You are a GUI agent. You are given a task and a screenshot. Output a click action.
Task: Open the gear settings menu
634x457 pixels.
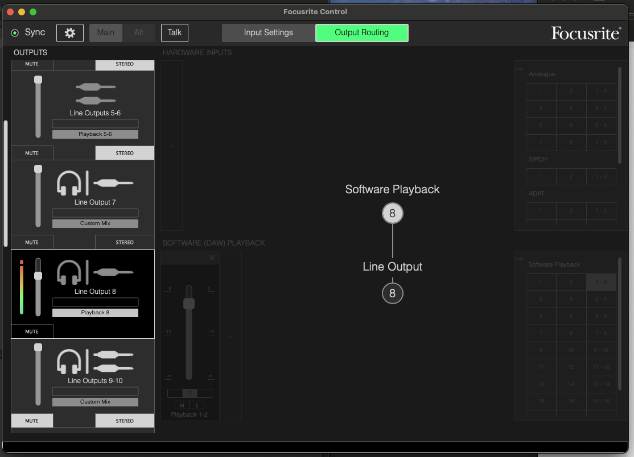point(70,33)
